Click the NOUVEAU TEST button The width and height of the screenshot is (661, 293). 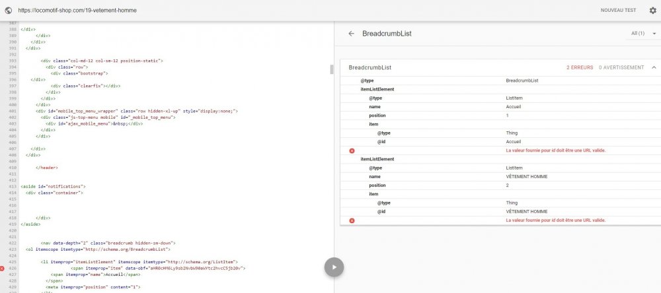(x=618, y=10)
